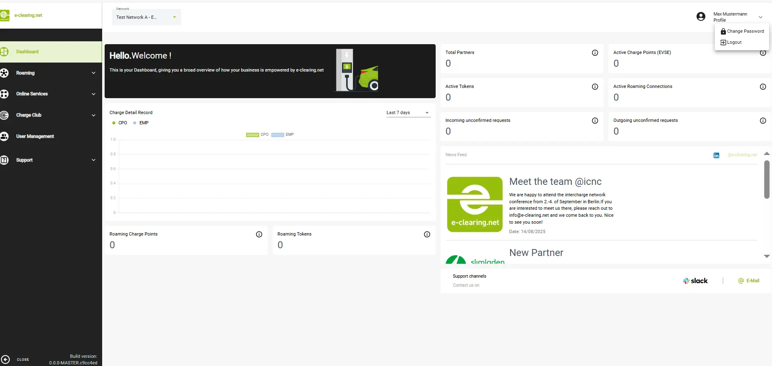Click Outgoing unconfirmed requests info icon
772x366 pixels.
coord(763,121)
